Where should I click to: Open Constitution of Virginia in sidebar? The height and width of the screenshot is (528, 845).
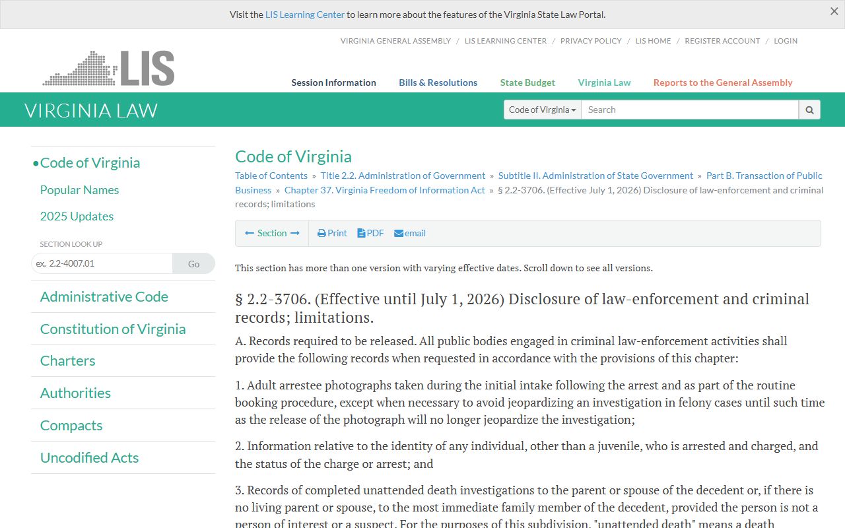pos(113,329)
